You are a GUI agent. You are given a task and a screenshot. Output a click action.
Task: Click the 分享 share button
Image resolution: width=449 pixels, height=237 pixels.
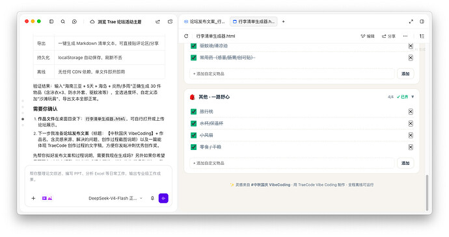point(388,36)
